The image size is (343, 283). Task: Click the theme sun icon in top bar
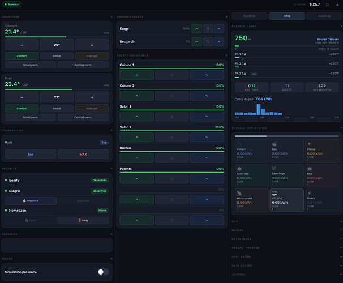pyautogui.click(x=327, y=5)
